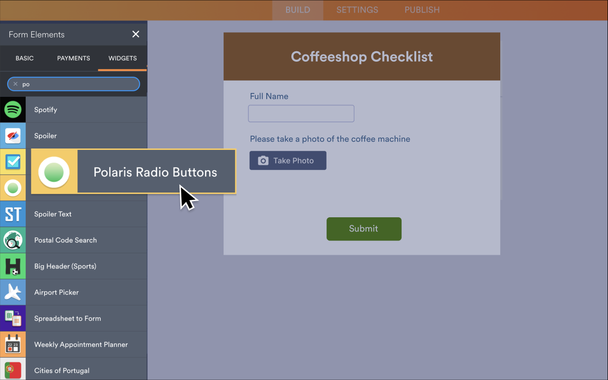Screen dimensions: 608x380
Task: Select the Airport Picker airplane icon
Action: pyautogui.click(x=13, y=292)
